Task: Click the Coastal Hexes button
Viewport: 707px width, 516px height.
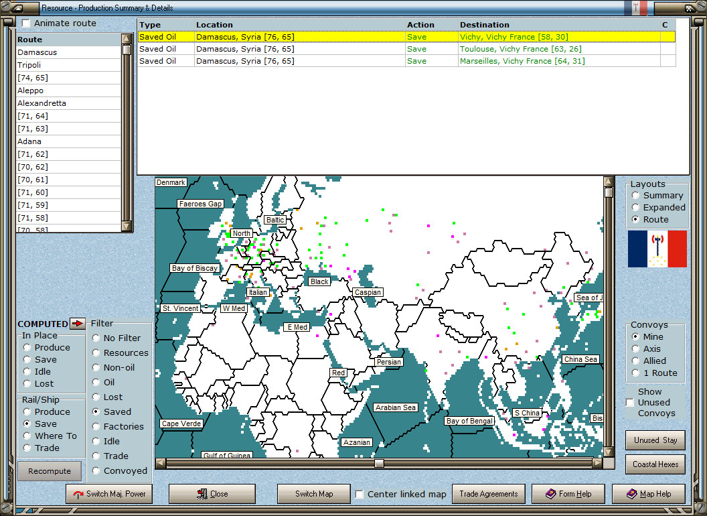Action: click(655, 464)
